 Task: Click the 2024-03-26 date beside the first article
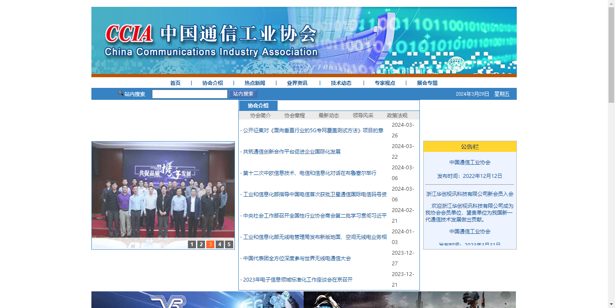(x=403, y=130)
